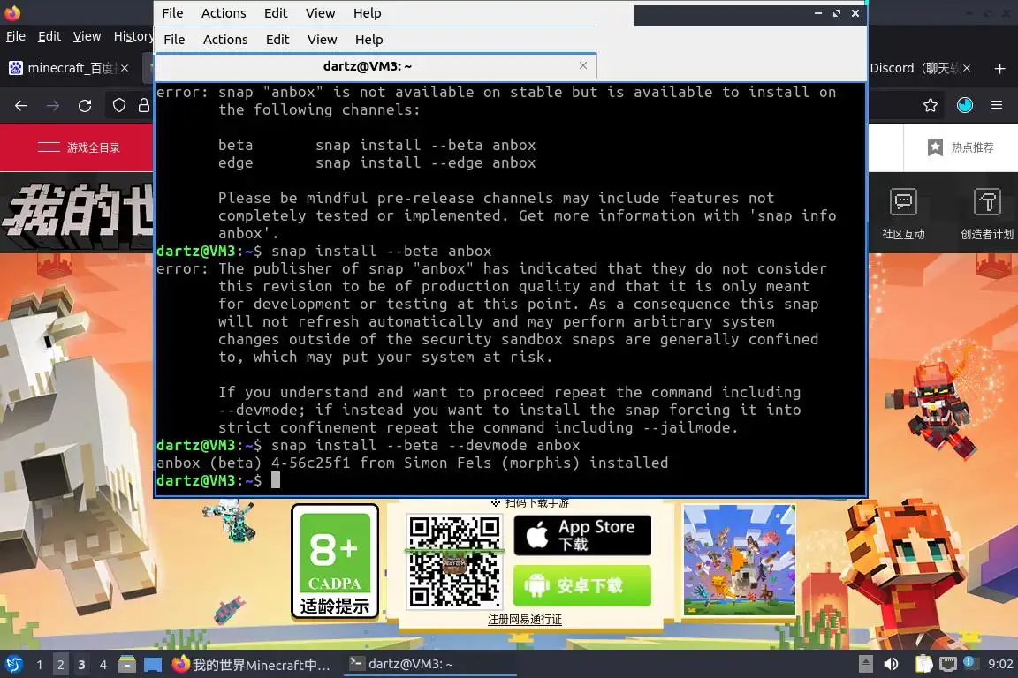
Task: Click the QR code image
Action: tap(454, 561)
